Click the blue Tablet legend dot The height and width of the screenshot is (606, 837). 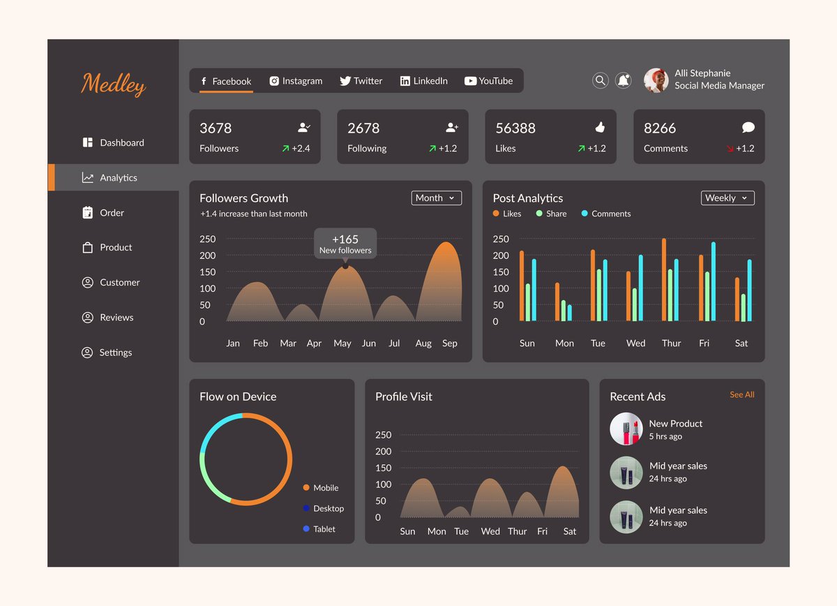click(306, 529)
